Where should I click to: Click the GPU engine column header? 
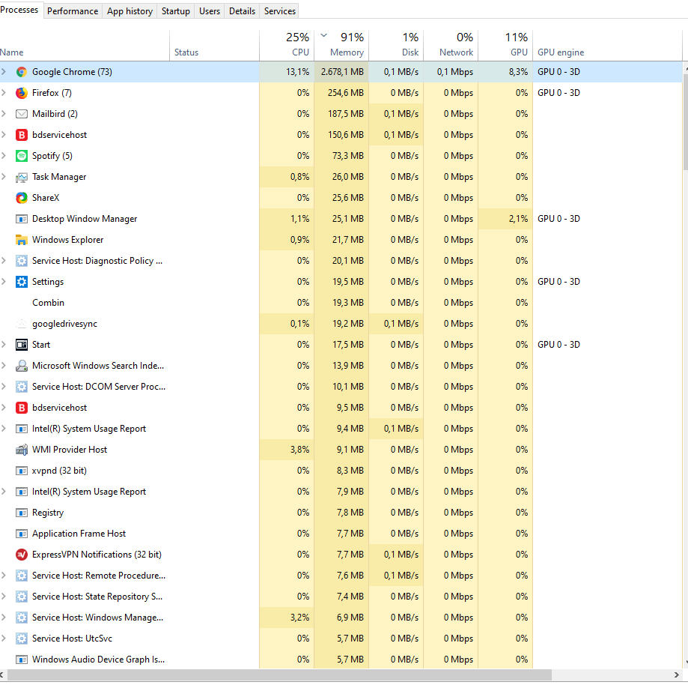(x=608, y=45)
